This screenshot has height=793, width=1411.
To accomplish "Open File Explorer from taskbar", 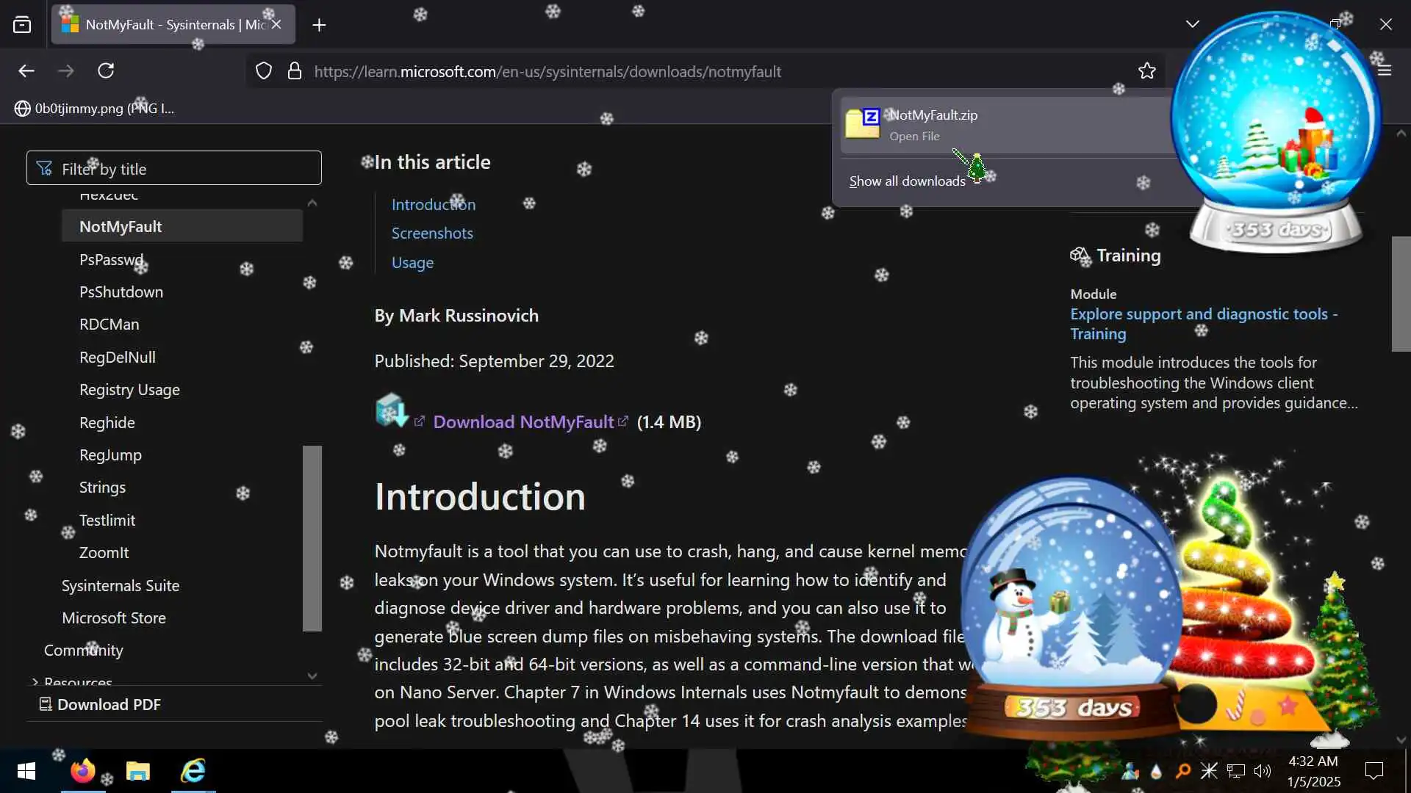I will coord(137,771).
